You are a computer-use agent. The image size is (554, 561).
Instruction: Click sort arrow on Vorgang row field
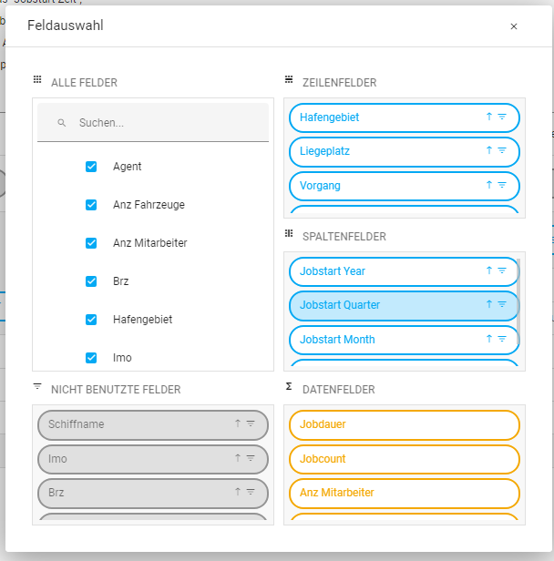(x=489, y=185)
